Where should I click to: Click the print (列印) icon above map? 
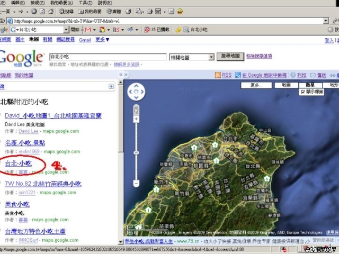click(x=293, y=75)
